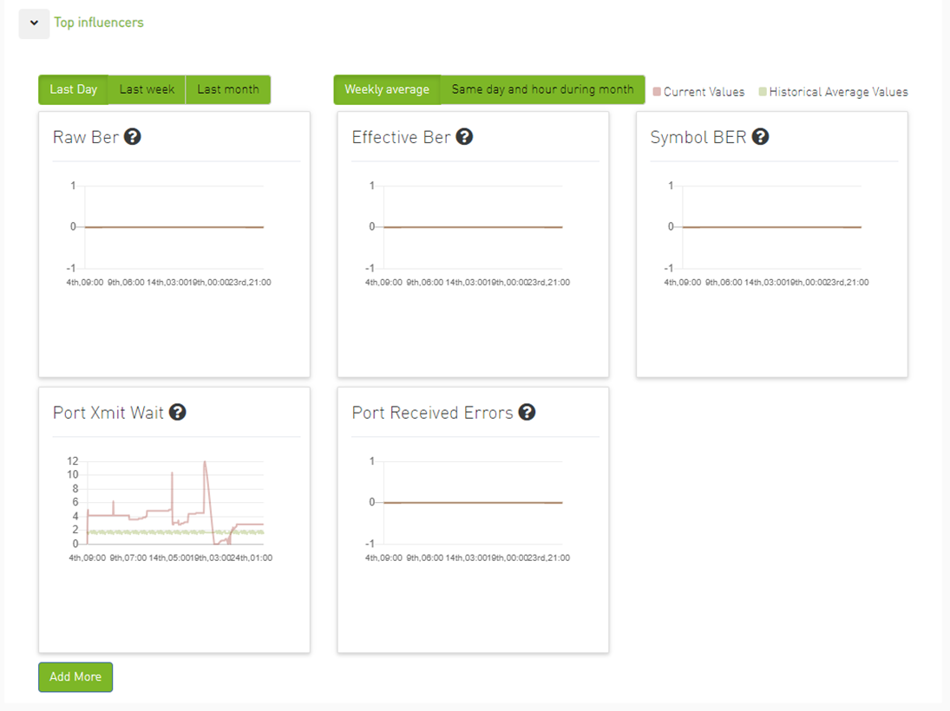Select the Weekly average comparison tab
This screenshot has height=711, width=950.
387,89
